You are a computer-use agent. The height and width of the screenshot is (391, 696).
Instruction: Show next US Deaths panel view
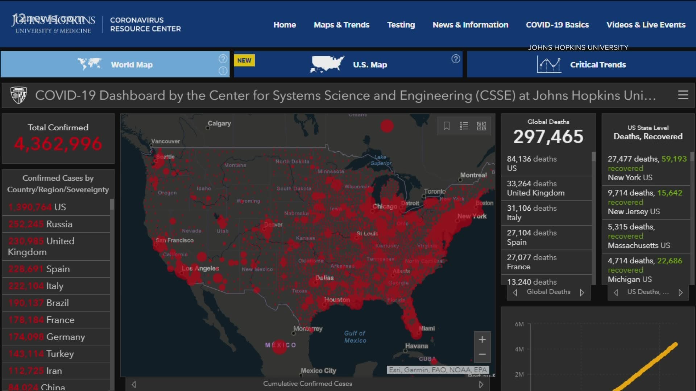680,292
